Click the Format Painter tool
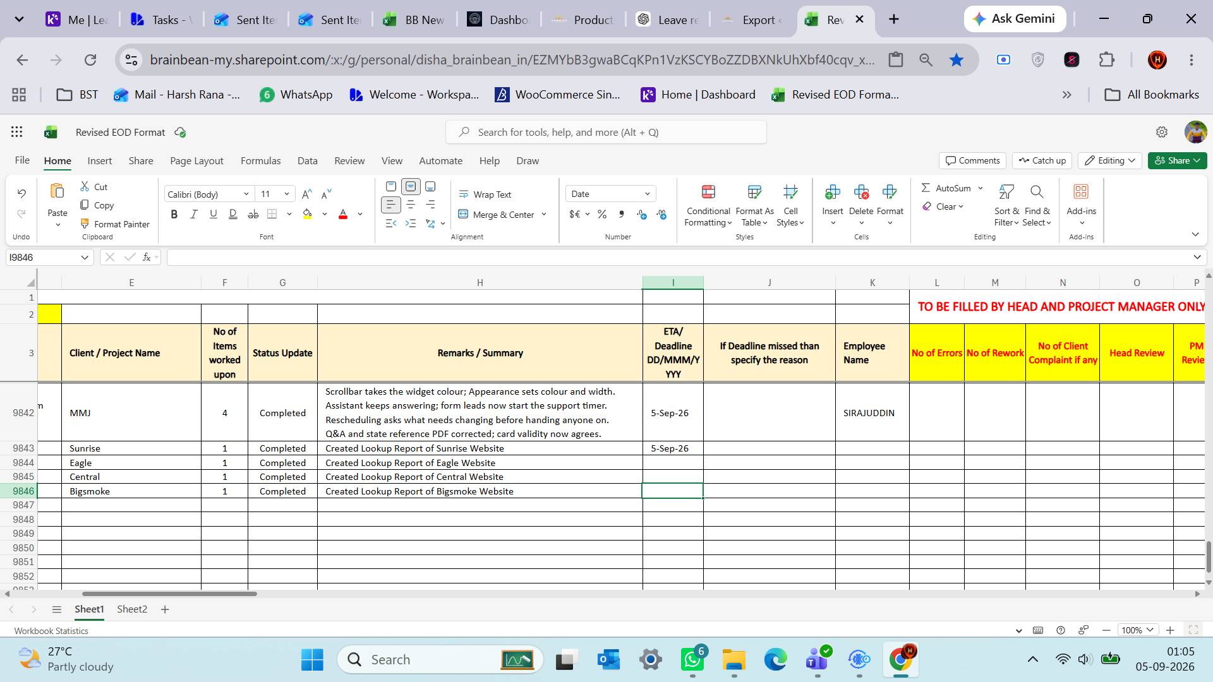 pyautogui.click(x=115, y=224)
